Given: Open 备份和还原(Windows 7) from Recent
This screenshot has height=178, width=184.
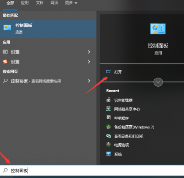Looking at the screenshot, I should (x=134, y=127).
